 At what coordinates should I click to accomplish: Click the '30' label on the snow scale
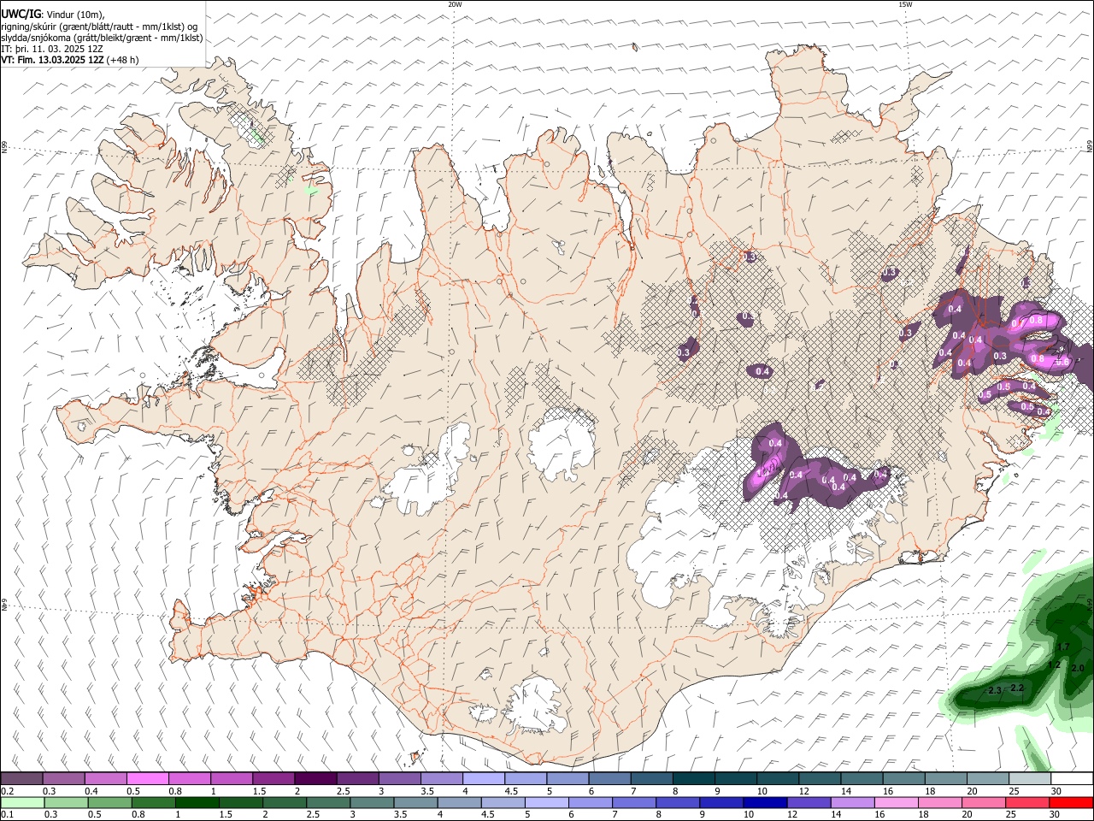(x=1056, y=791)
